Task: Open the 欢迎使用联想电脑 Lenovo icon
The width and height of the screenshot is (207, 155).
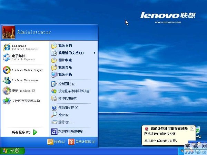Action: (54, 132)
